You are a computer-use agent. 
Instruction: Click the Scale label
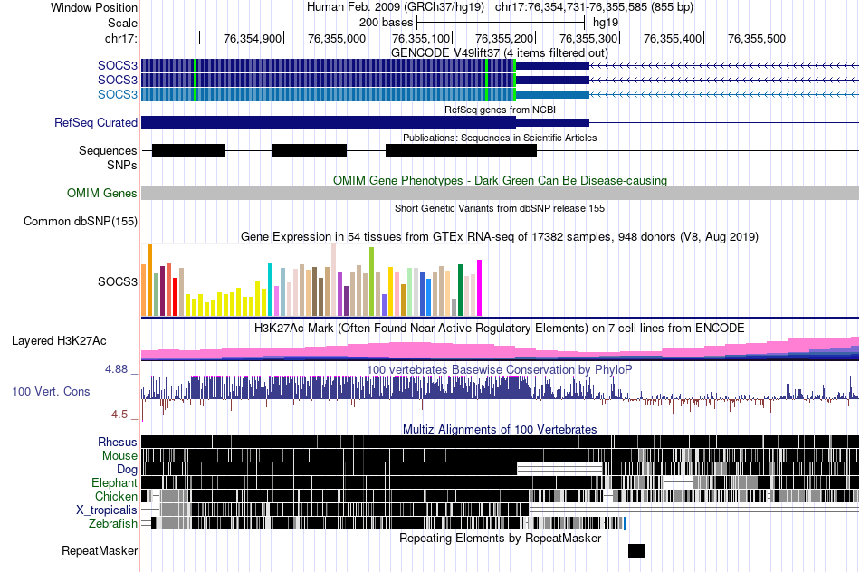pyautogui.click(x=122, y=23)
